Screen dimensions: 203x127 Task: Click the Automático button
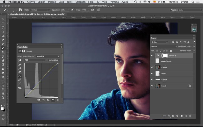[x=53, y=60]
